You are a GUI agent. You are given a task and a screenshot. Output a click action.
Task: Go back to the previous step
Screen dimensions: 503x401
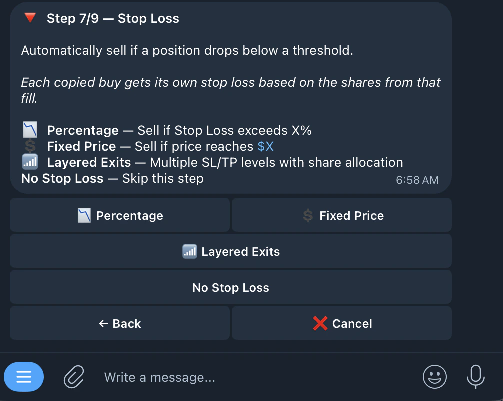pyautogui.click(x=120, y=323)
